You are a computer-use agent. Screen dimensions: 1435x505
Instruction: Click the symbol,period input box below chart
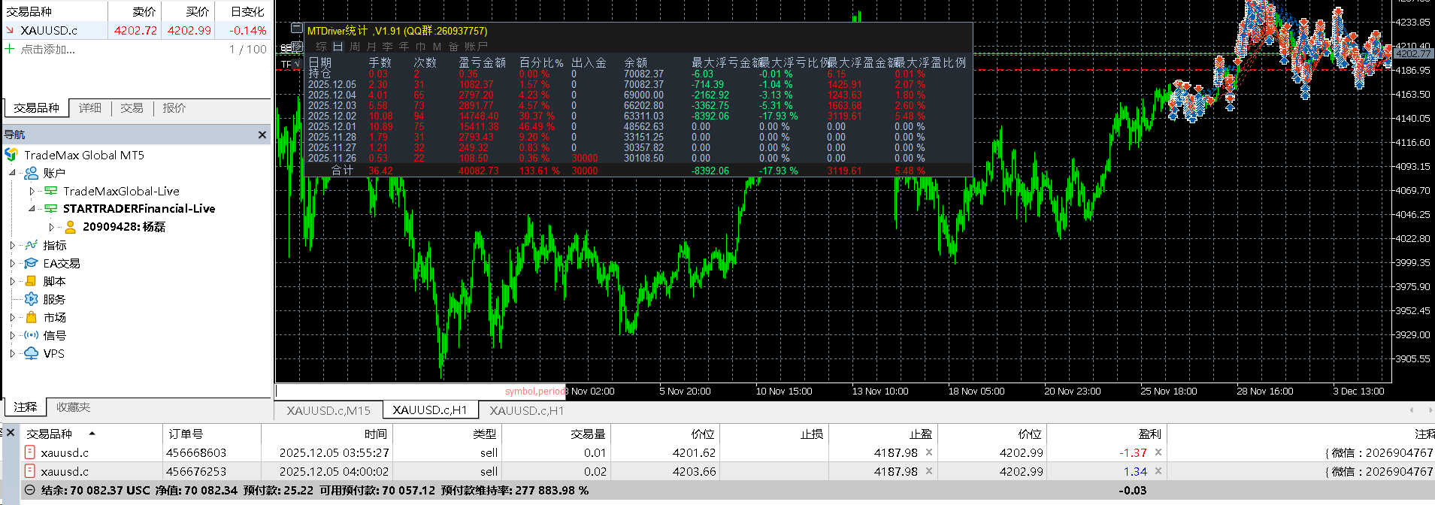pos(420,391)
